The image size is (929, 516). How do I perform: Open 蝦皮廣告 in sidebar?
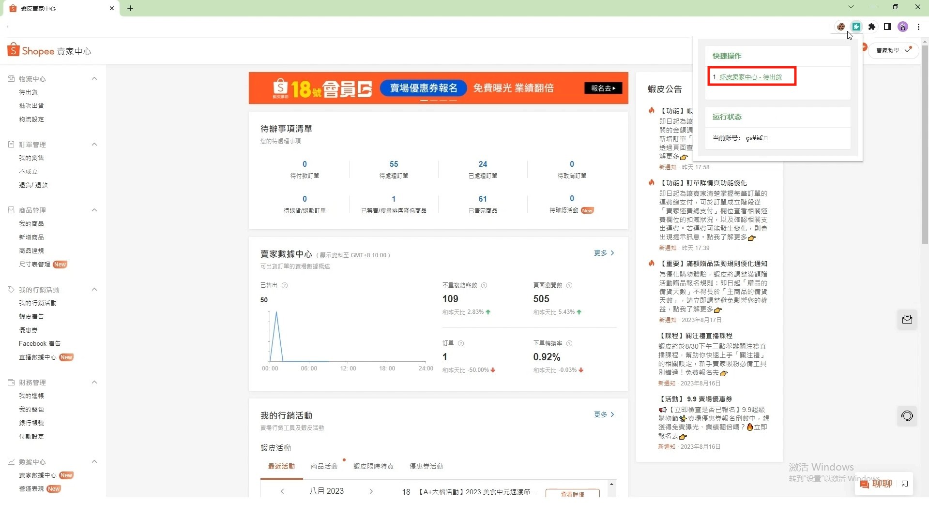(31, 316)
